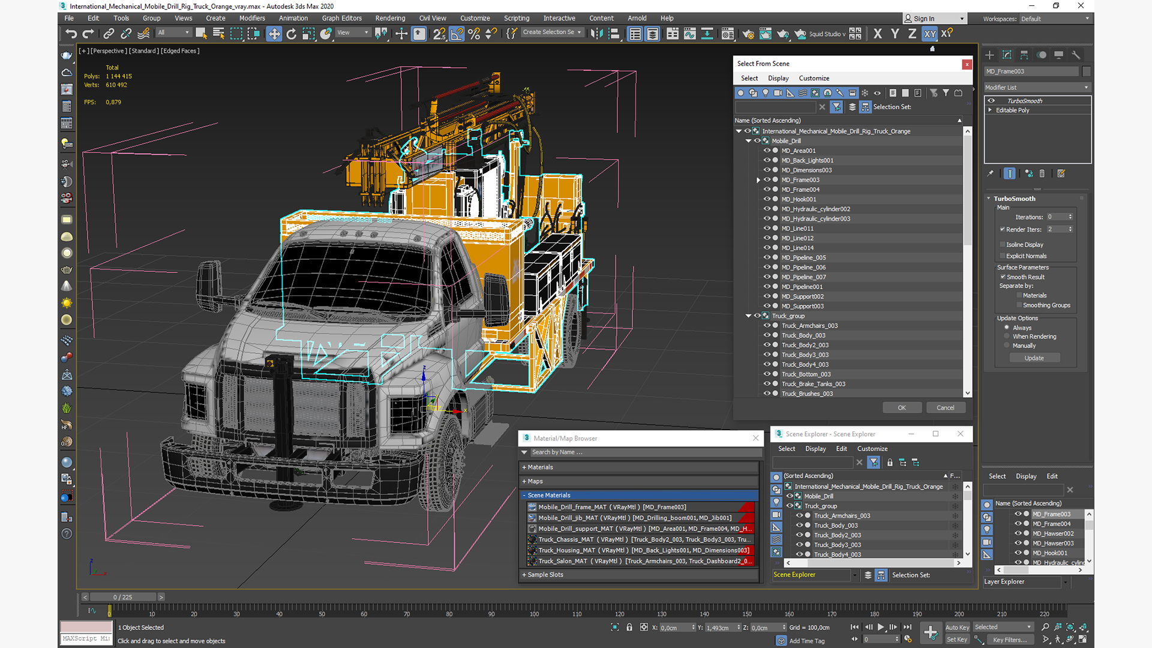Open the selection filter All dropdown

[x=173, y=32]
